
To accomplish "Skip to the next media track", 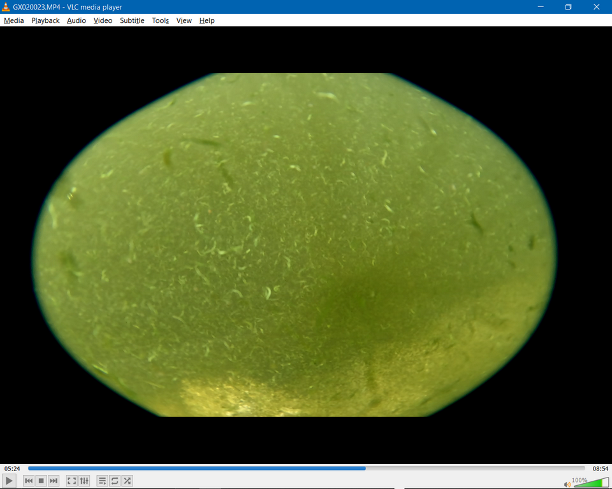I will click(x=54, y=481).
